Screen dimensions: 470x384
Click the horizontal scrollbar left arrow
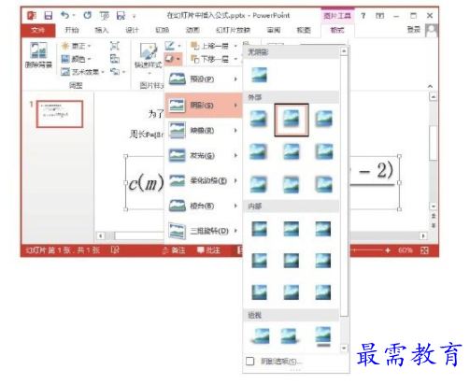coord(101,236)
